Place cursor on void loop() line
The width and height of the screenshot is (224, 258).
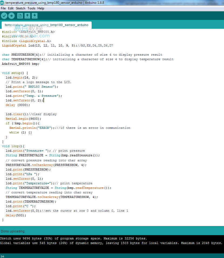(x=13, y=146)
